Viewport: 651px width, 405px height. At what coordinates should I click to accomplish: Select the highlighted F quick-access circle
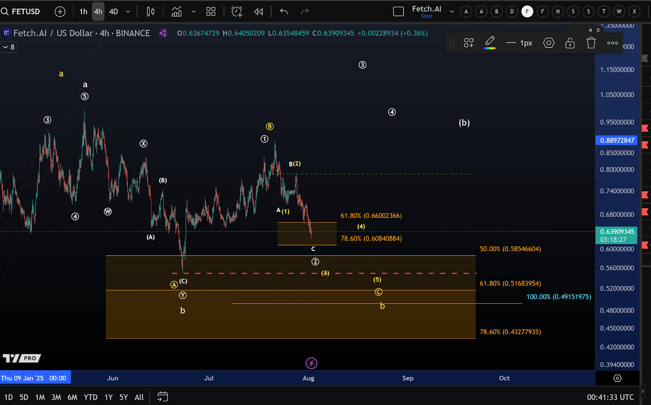[527, 11]
